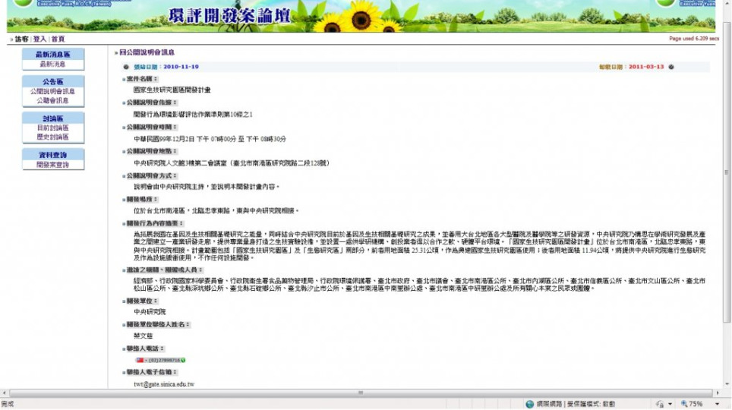This screenshot has height=410, width=732.
Task: Click the 討論區 section header
Action: point(53,118)
